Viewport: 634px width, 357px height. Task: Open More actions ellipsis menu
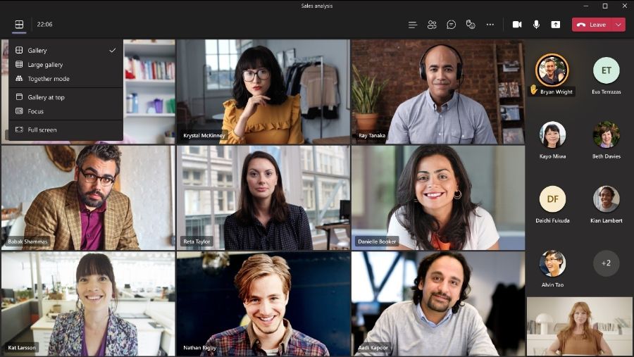point(490,25)
